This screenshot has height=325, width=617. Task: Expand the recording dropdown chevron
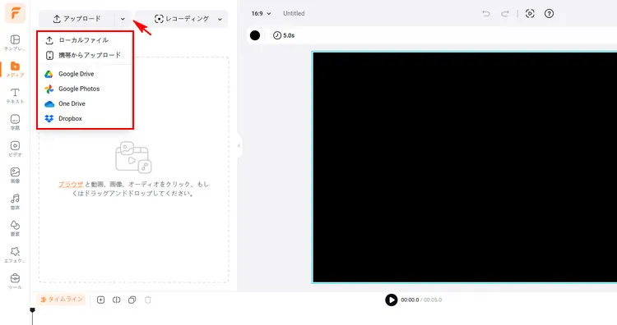pos(220,19)
